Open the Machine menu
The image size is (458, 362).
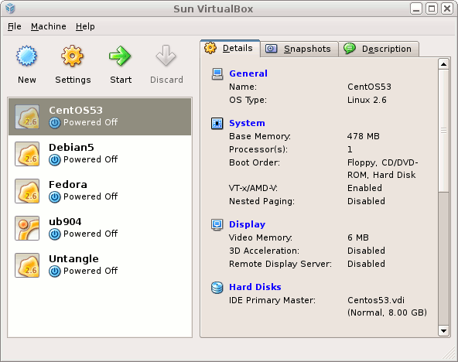[x=49, y=26]
